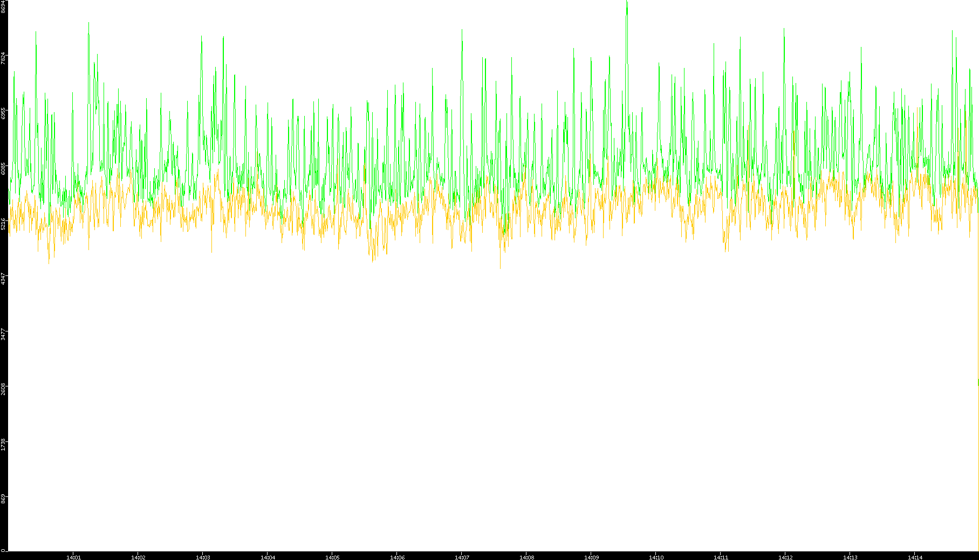Click the 8694 value on the vertical axis
The width and height of the screenshot is (979, 560).
pyautogui.click(x=4, y=6)
